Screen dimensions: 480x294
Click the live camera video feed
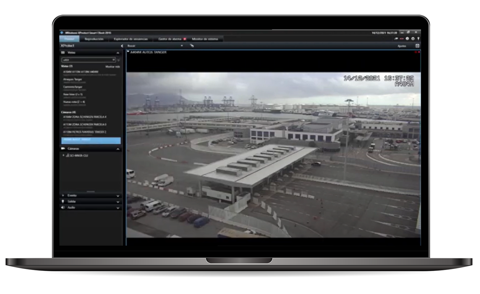(273, 155)
